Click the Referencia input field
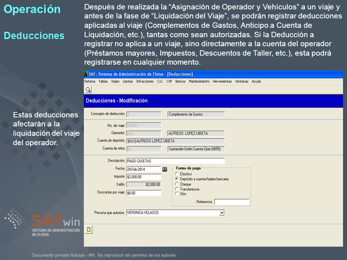This screenshot has height=260, width=347. coord(232,202)
